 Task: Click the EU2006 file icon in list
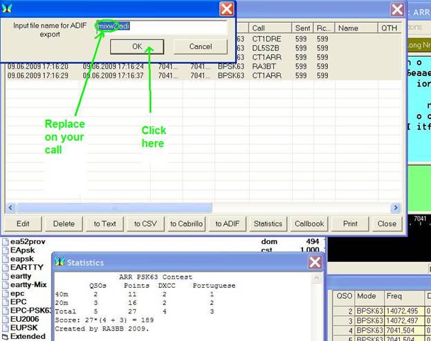(6, 320)
